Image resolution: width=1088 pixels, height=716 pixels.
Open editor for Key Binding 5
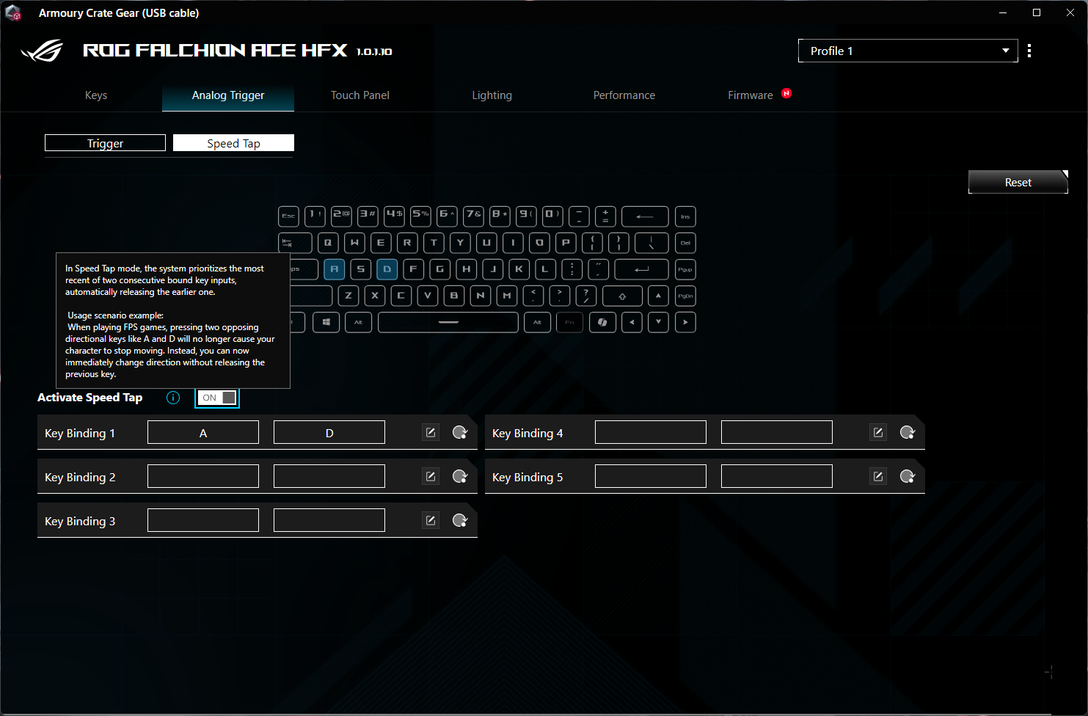point(878,476)
